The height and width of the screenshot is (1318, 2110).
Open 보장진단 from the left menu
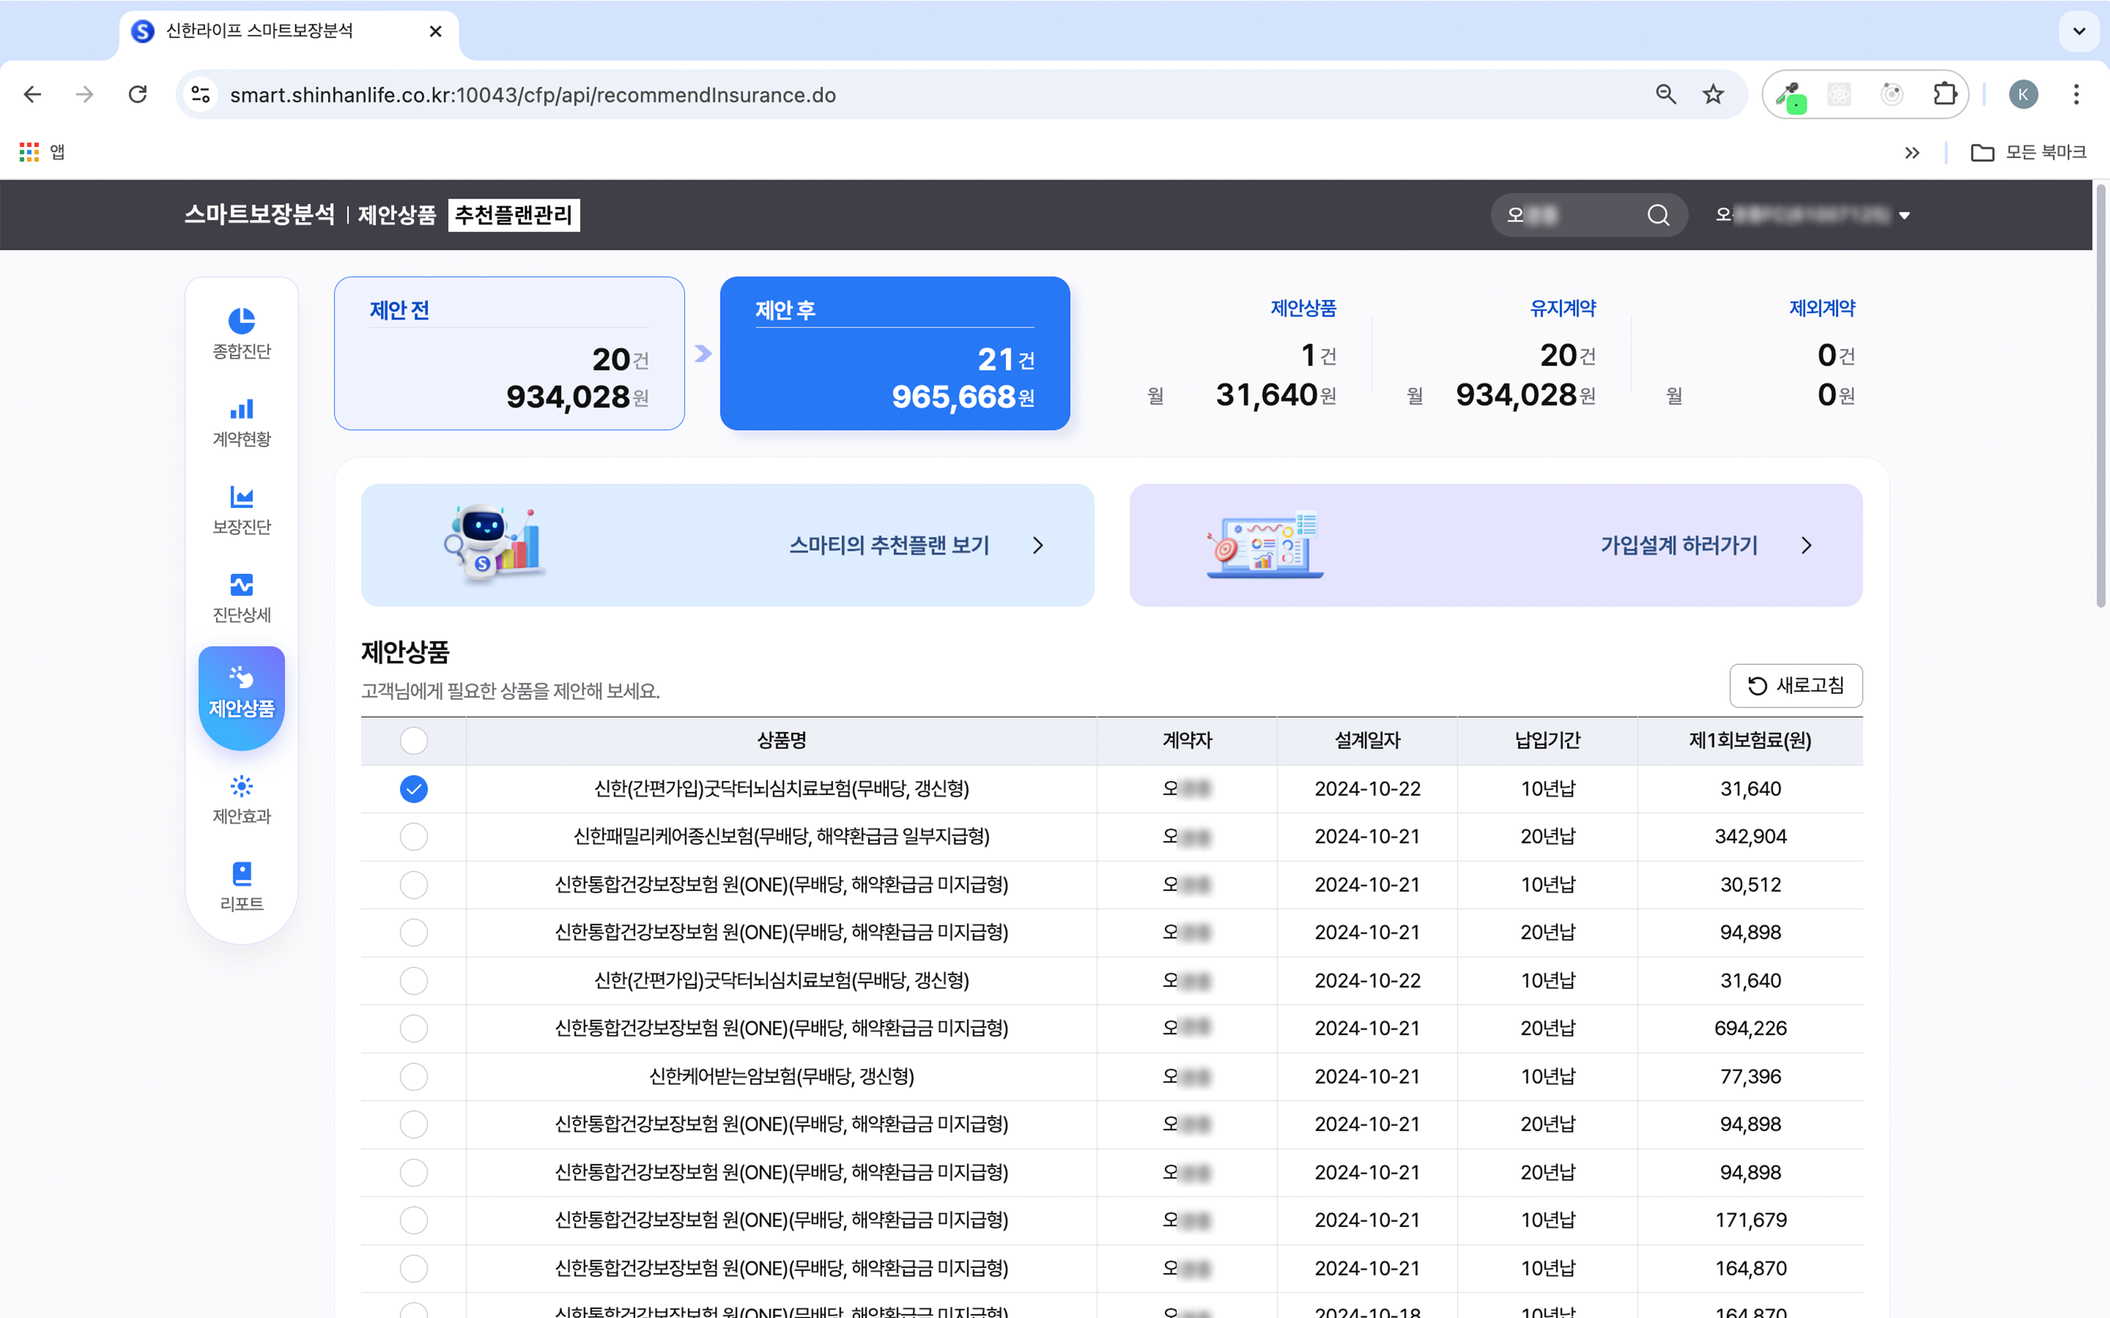tap(241, 510)
